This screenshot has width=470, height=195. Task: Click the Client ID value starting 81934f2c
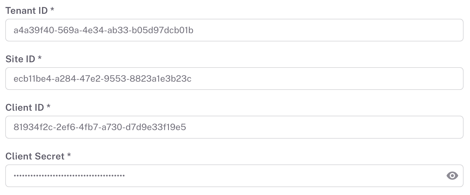tap(100, 127)
